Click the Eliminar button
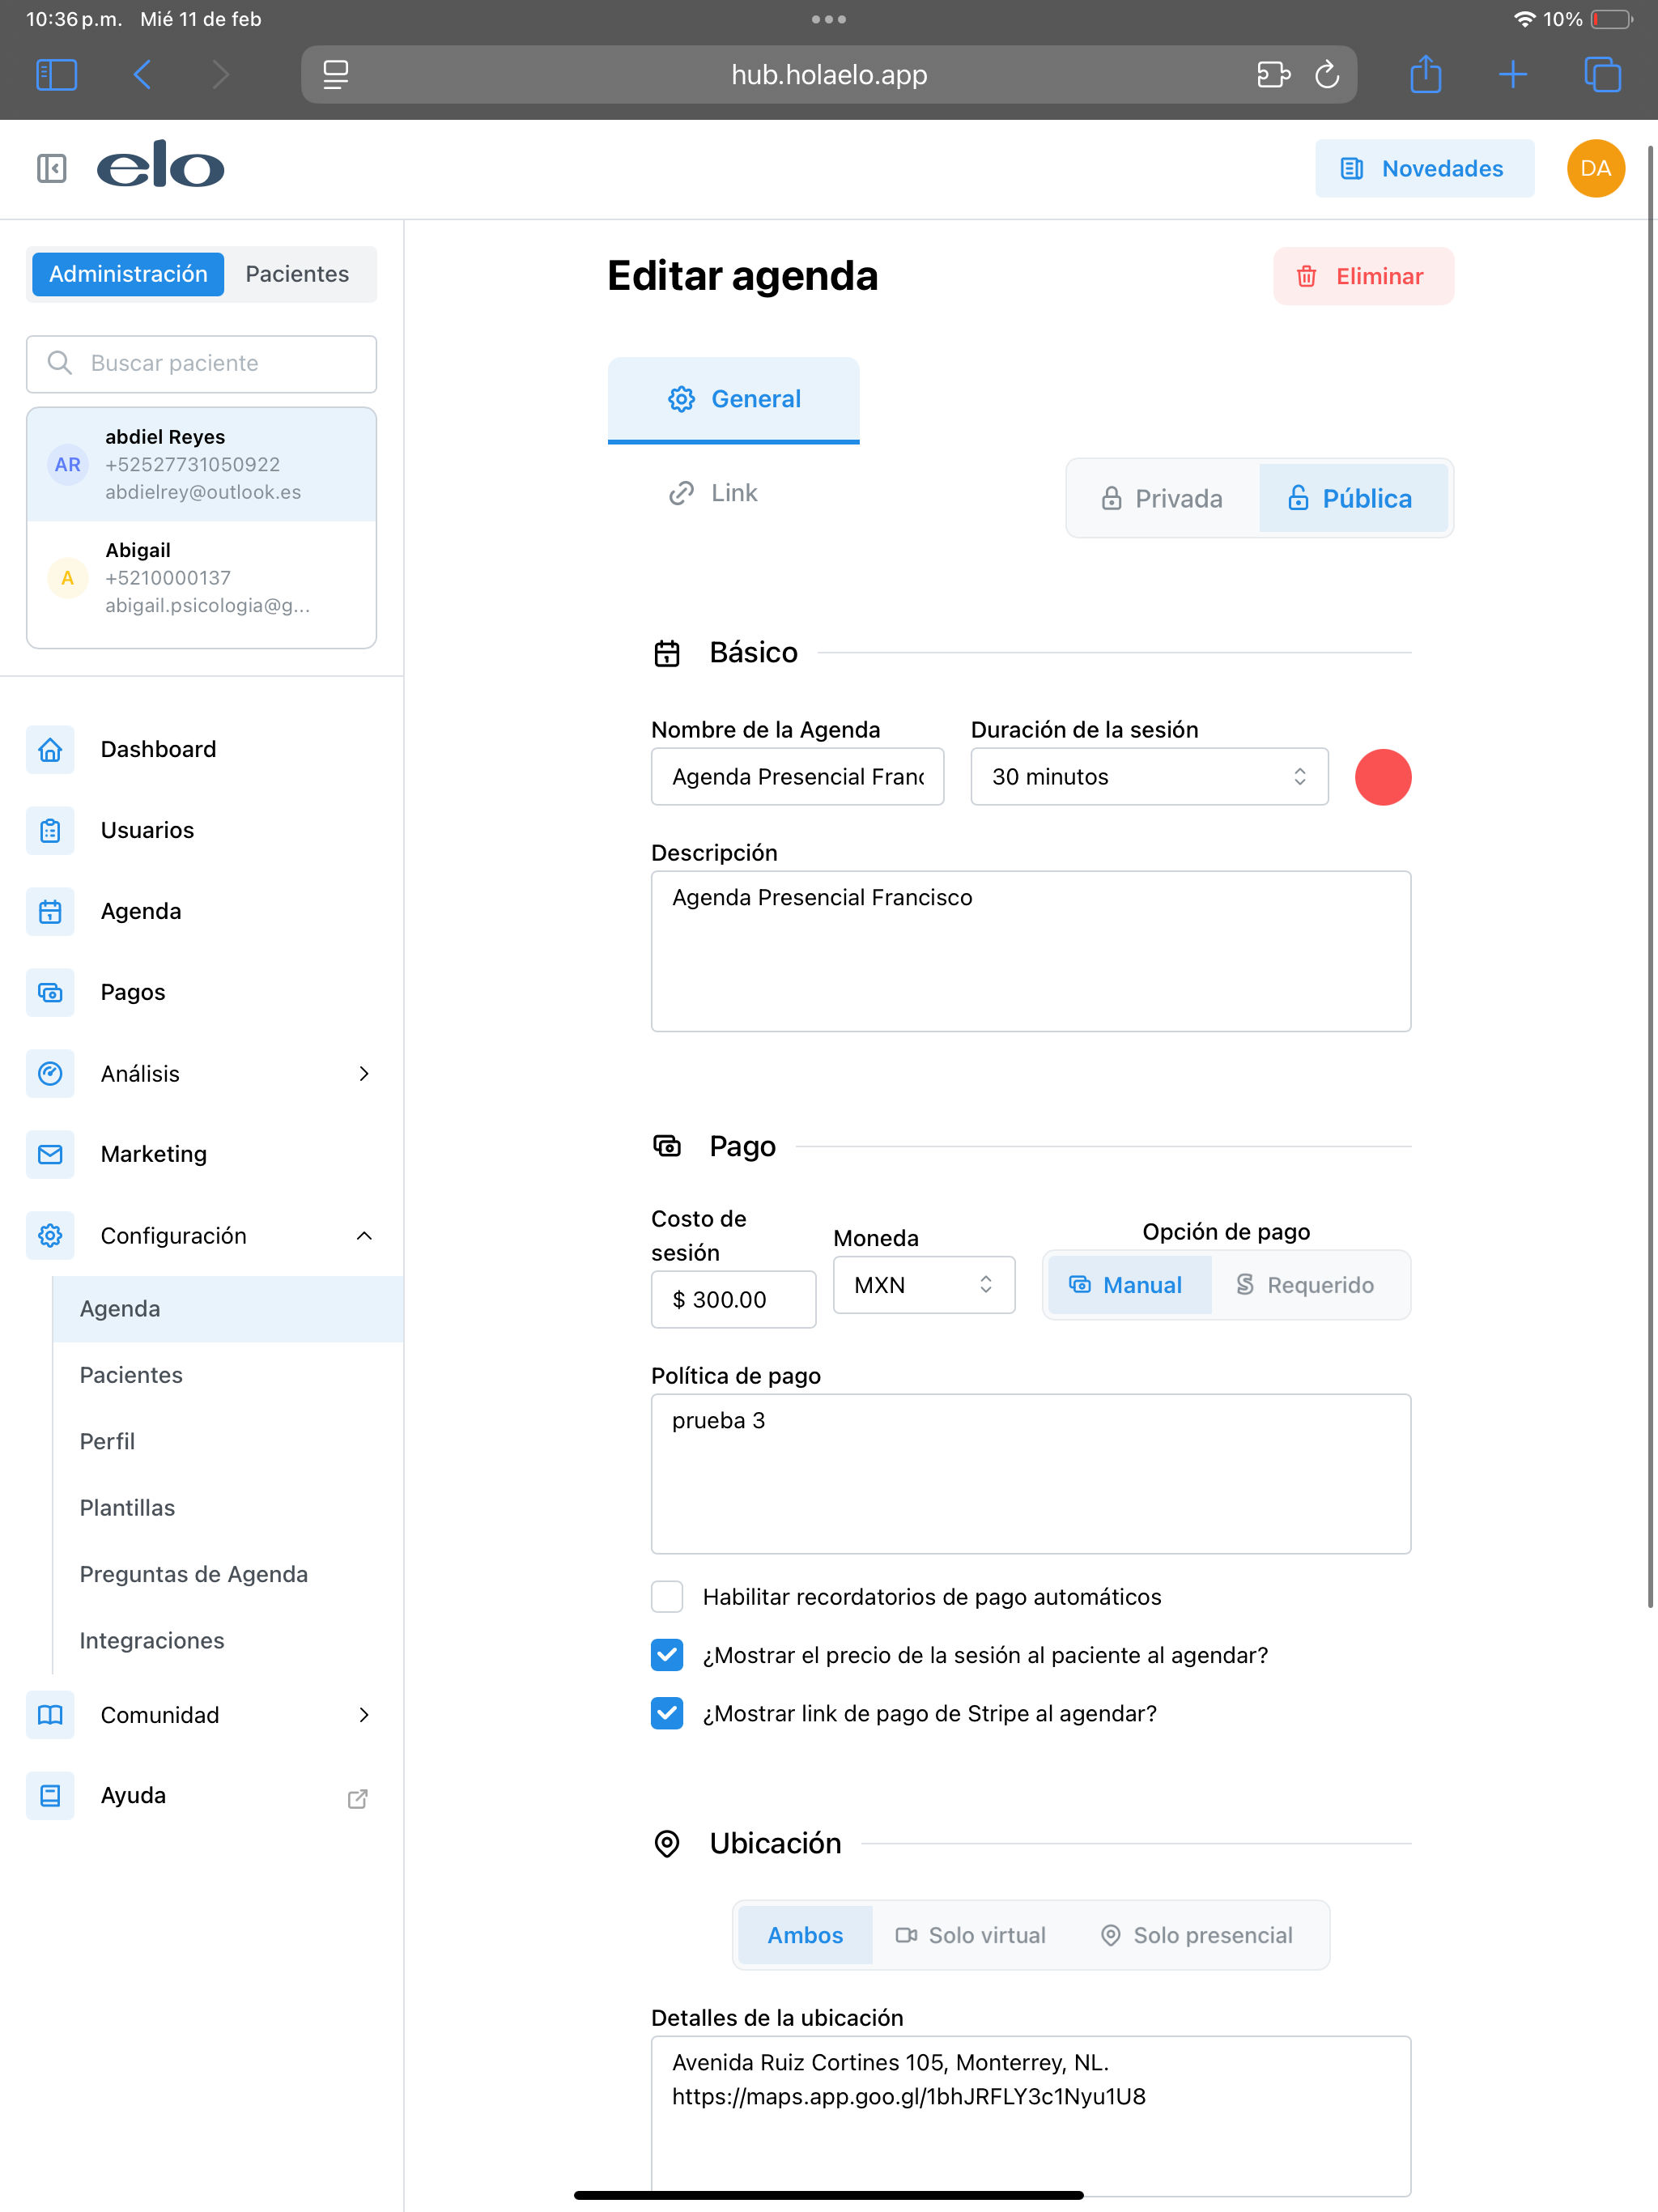Image resolution: width=1658 pixels, height=2212 pixels. tap(1362, 276)
